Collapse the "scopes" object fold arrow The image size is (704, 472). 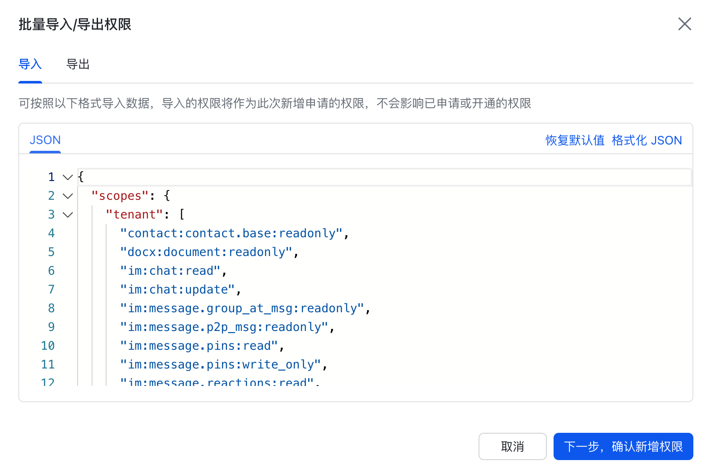click(x=68, y=196)
